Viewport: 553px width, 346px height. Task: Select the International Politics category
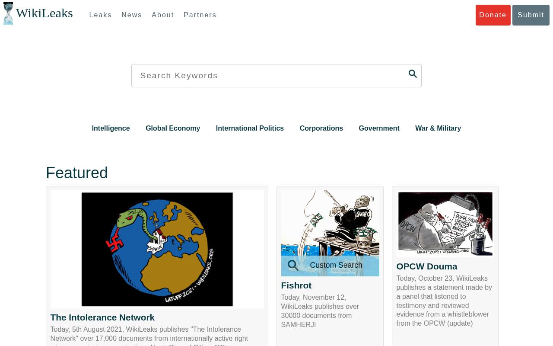250,128
